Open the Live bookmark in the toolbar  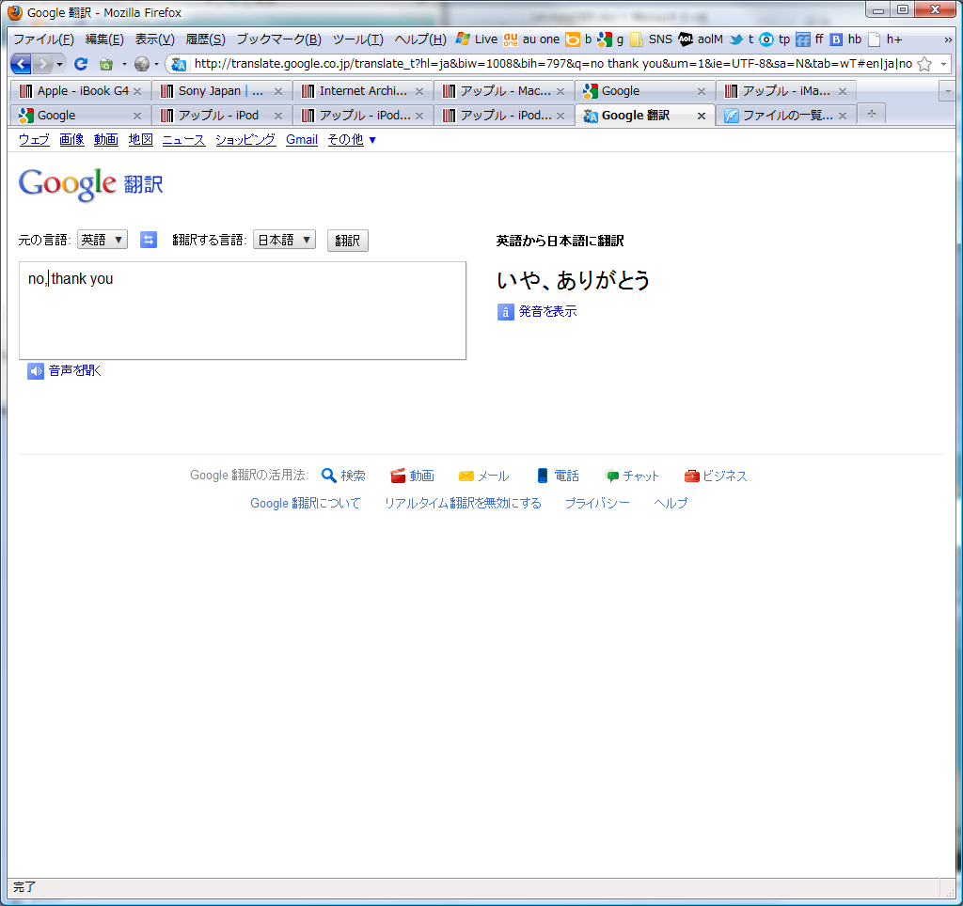tap(477, 39)
